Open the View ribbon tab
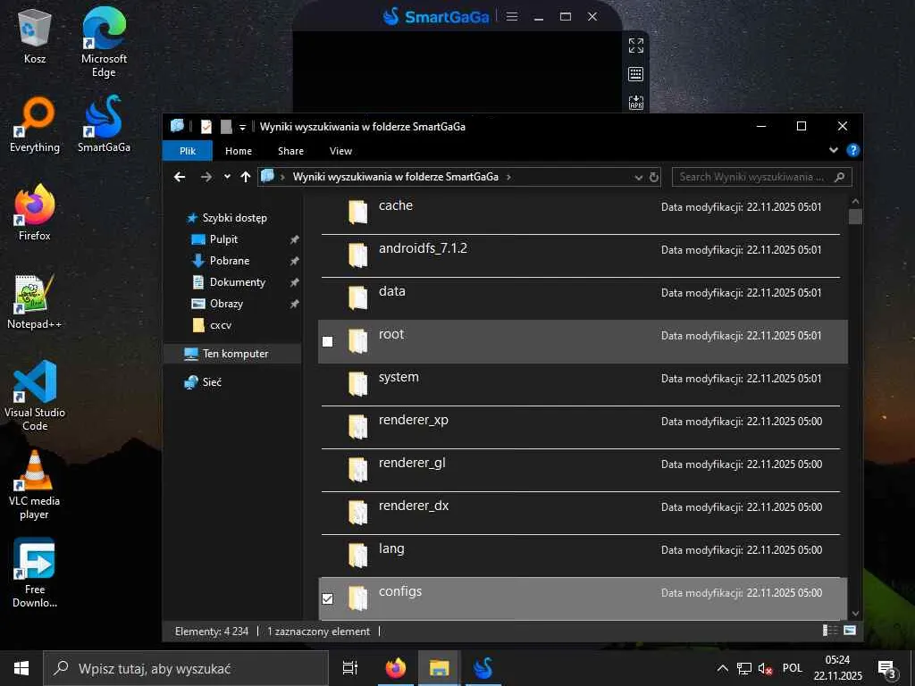Screen dimensions: 915x686 tap(340, 150)
